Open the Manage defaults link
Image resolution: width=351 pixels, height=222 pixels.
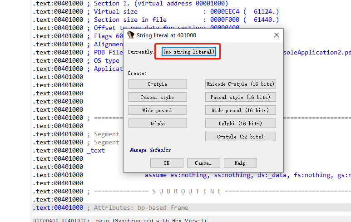click(x=150, y=150)
